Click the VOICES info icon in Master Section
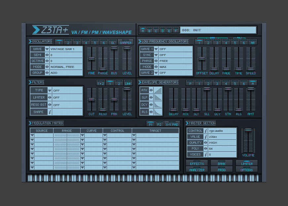The width and height of the screenshot is (288, 206). point(206,155)
